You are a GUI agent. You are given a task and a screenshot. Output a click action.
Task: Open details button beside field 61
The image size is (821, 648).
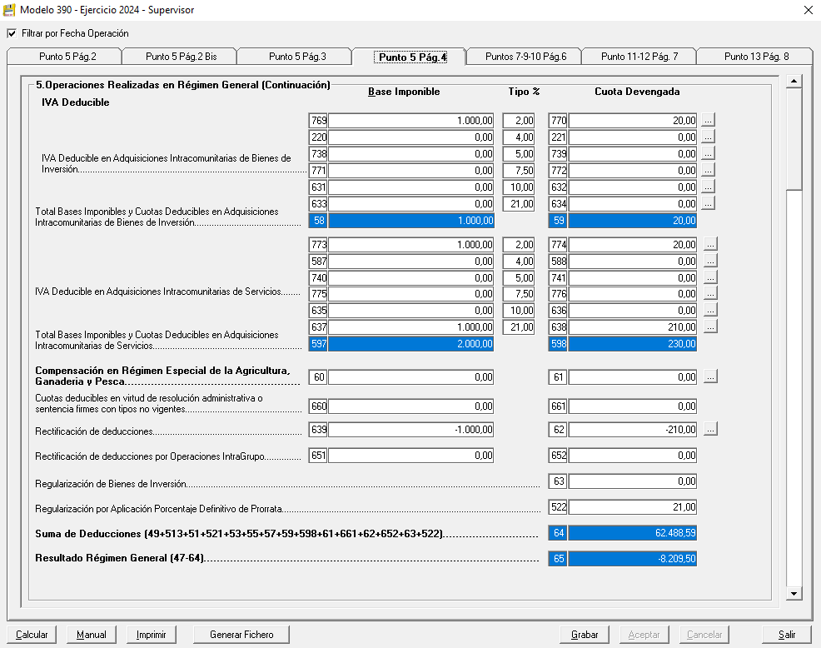click(x=710, y=376)
